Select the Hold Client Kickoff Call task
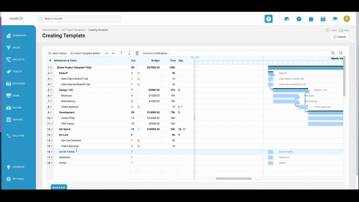Image resolution: width=359 pixels, height=202 pixels. point(74,79)
